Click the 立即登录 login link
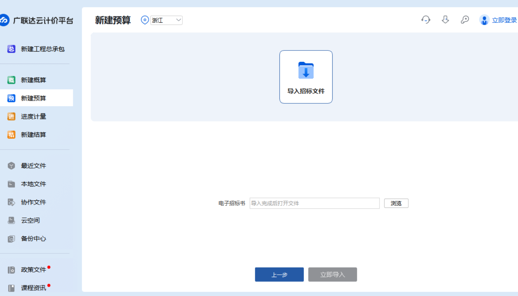Image resolution: width=518 pixels, height=296 pixels. 504,20
